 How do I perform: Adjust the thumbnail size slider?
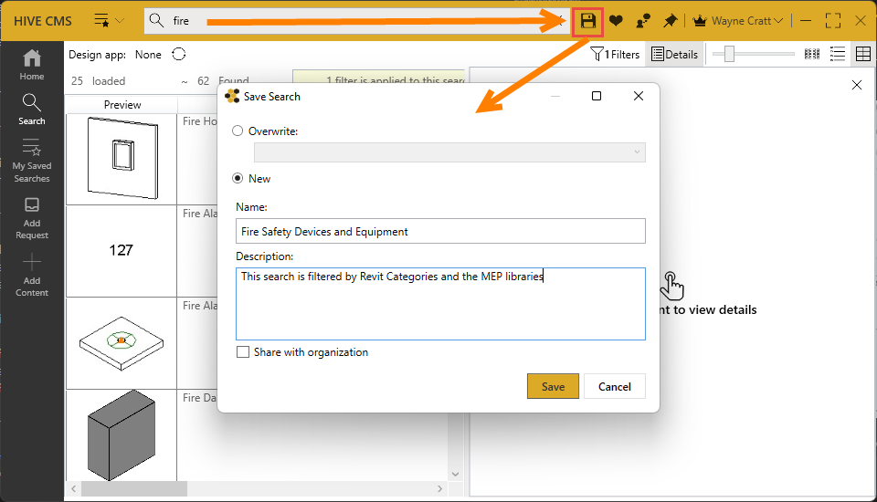pos(729,55)
